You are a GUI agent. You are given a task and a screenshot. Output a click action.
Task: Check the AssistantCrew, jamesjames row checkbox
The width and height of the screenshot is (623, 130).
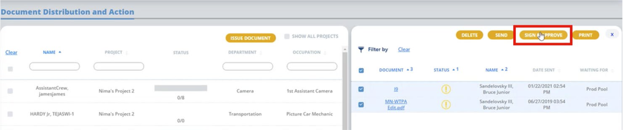(x=10, y=91)
